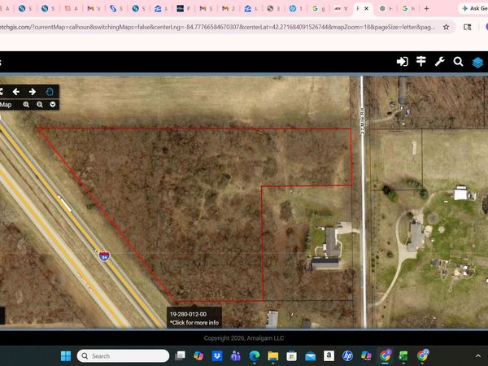Open the blue layers stack panel
Viewport: 488px width, 366px height.
pos(477,63)
